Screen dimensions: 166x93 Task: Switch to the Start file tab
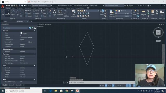click(5, 21)
